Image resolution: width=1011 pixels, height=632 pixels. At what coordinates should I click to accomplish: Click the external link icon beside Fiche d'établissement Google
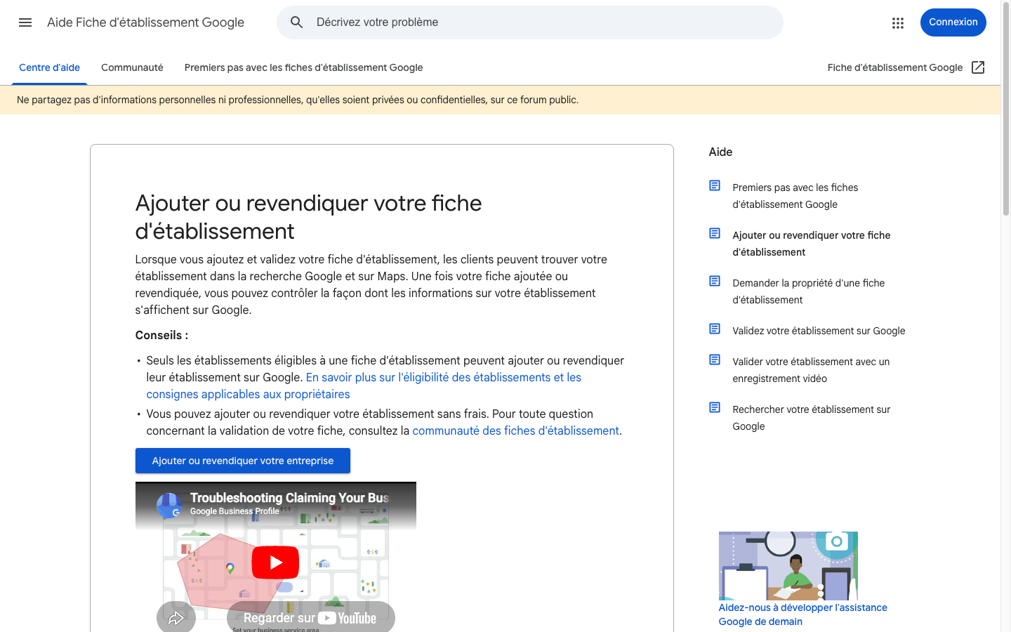978,67
